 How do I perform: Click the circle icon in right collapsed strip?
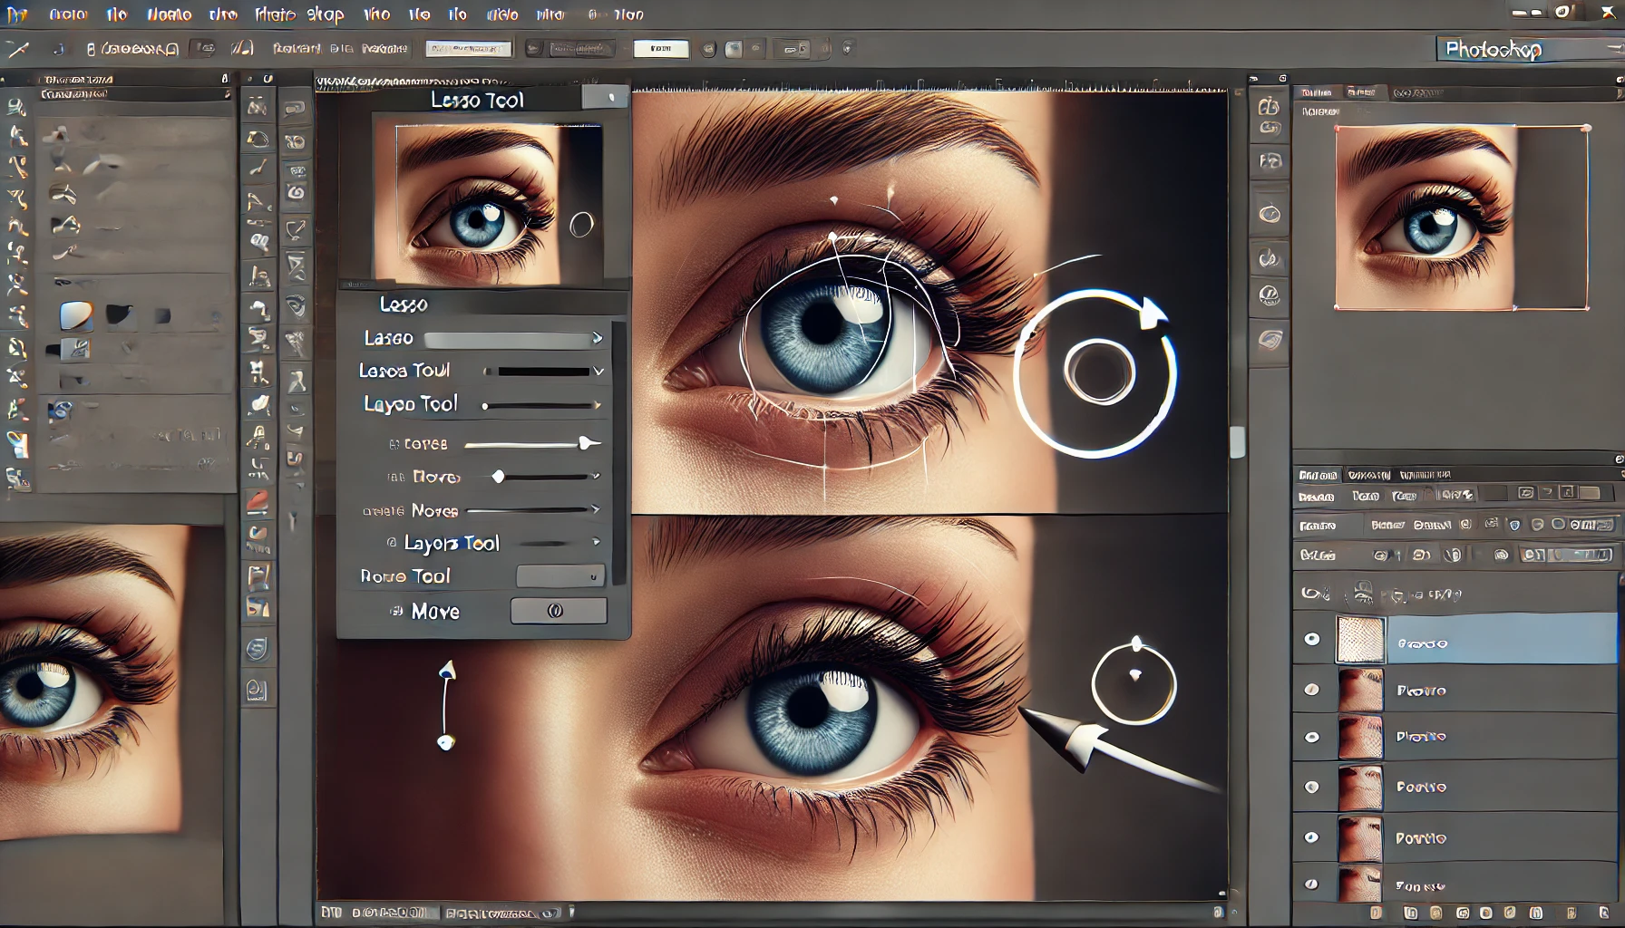(x=1270, y=215)
